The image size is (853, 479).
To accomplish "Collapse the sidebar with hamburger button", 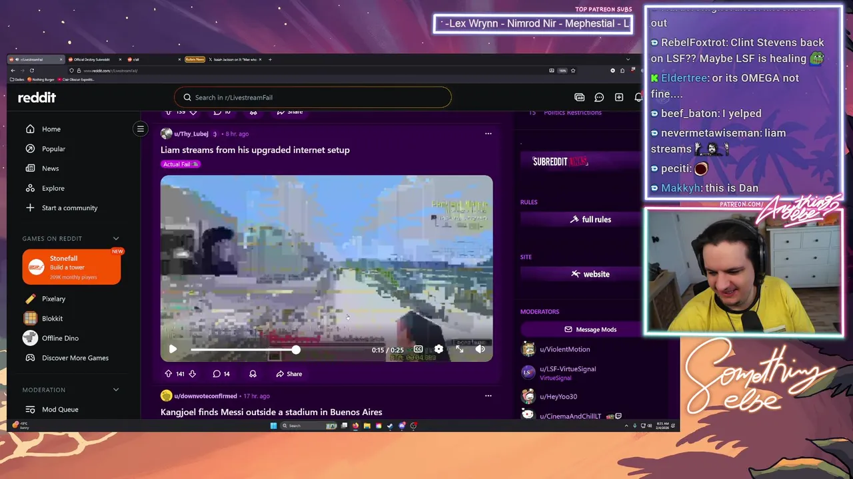I will (141, 129).
